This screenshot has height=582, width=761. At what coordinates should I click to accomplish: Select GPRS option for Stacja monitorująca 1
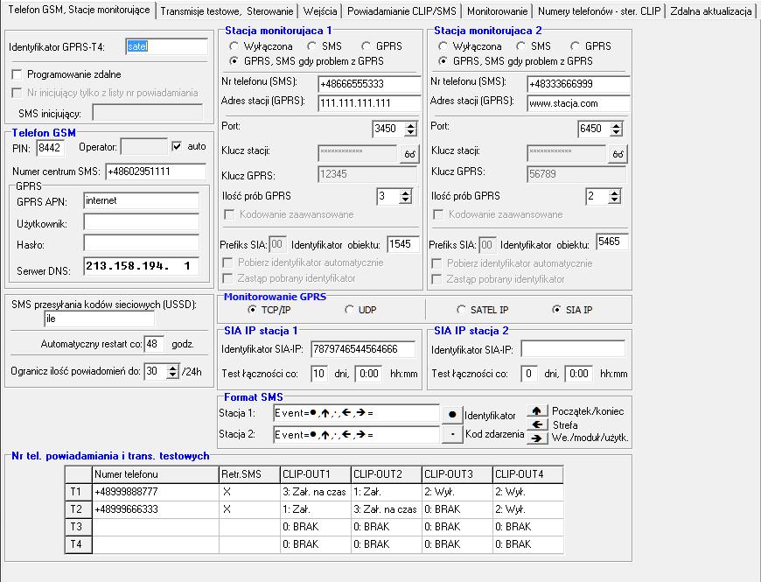coord(367,46)
